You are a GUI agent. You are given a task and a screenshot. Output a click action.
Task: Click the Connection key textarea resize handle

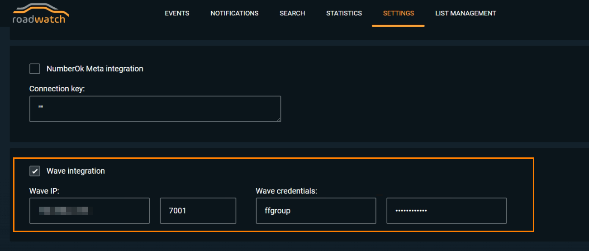tap(279, 119)
